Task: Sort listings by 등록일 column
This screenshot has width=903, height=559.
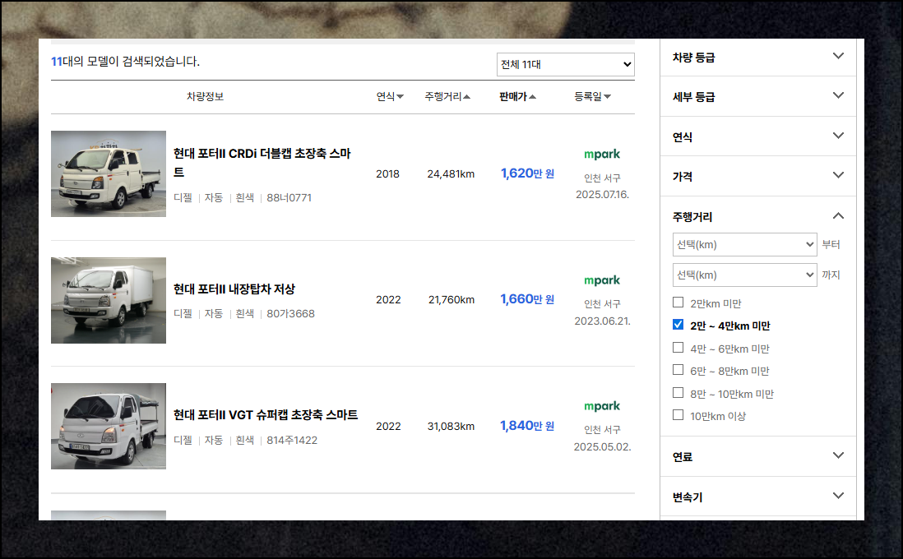Action: [593, 97]
